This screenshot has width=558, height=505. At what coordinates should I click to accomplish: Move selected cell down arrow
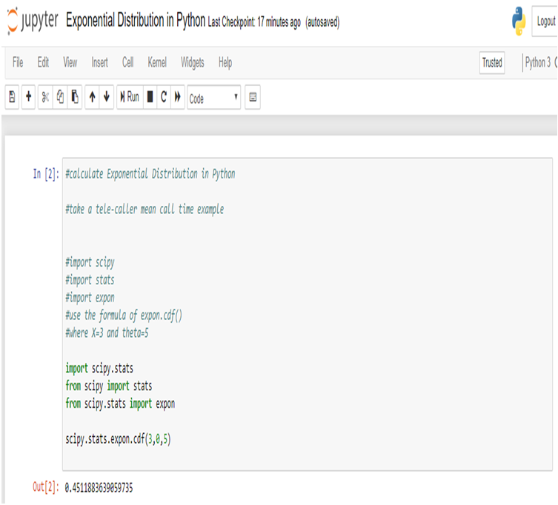tap(107, 97)
